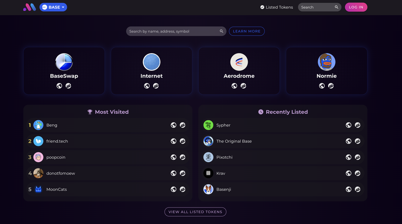Select The Original Base token

click(283, 141)
